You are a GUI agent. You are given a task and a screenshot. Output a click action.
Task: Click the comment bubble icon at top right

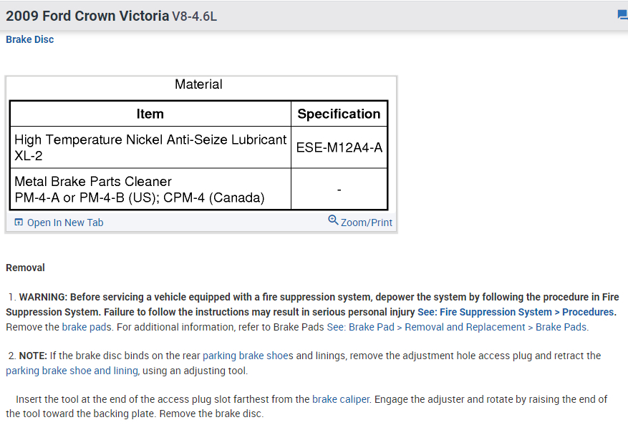coord(622,14)
